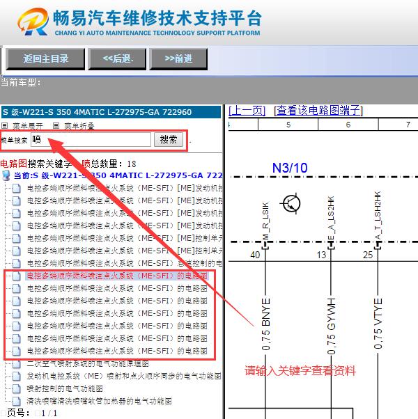Select the S 级-W221-S 350 4MATIC header bar
The height and width of the screenshot is (419, 418).
click(111, 112)
